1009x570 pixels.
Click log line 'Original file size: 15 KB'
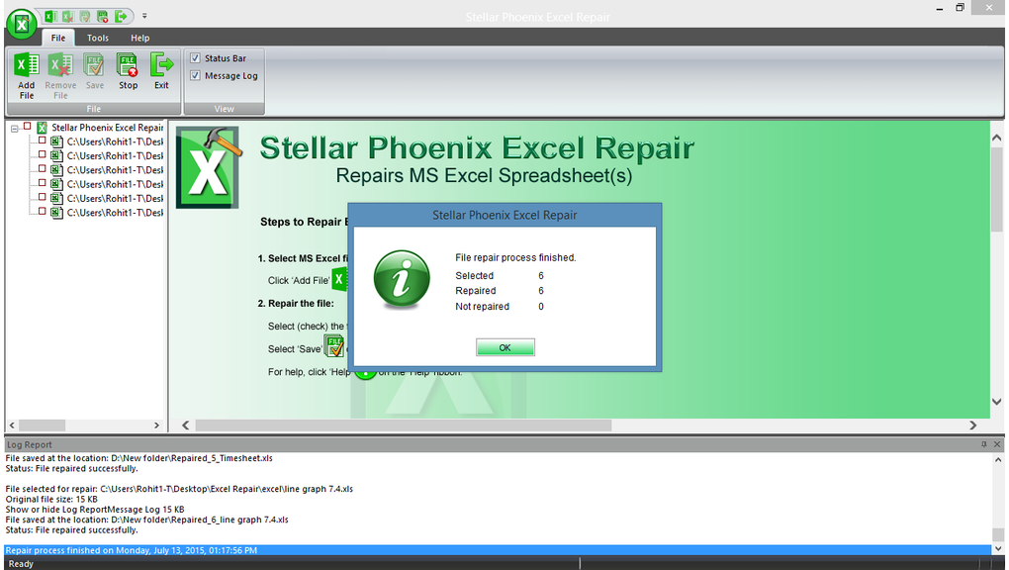click(x=51, y=499)
